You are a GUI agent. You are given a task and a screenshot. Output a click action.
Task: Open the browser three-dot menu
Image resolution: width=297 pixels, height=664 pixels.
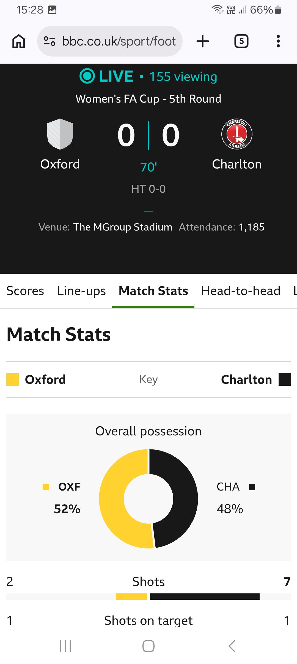278,41
